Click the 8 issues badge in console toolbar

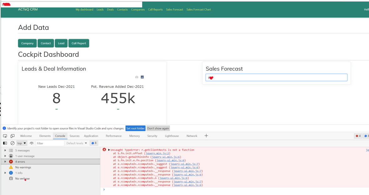(x=94, y=143)
